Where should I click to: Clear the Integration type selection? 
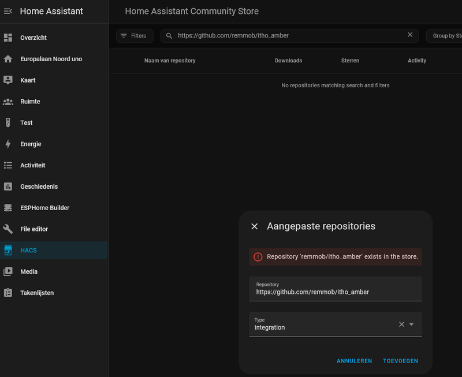401,324
